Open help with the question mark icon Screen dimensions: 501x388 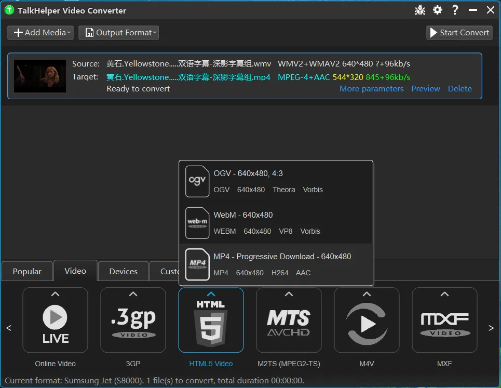(x=455, y=10)
